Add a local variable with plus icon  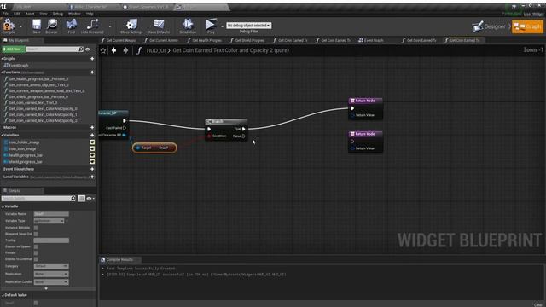pos(92,177)
